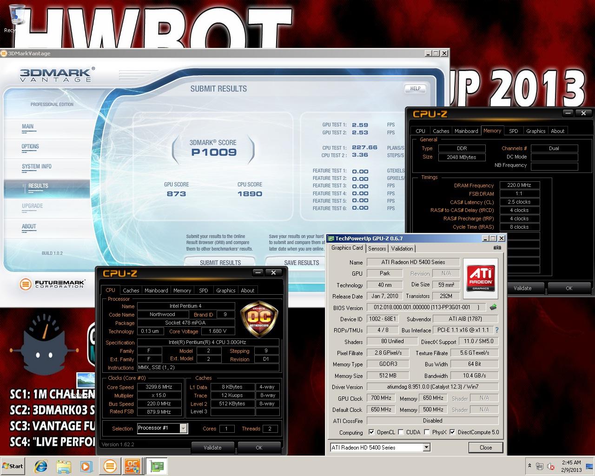Click the GPU-Z title bar icon

331,238
